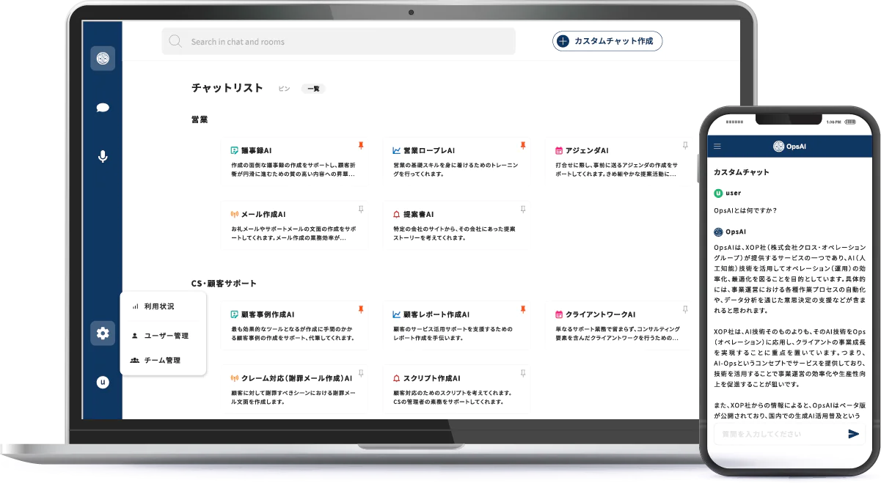The height and width of the screenshot is (483, 881).
Task: Pin the メール作成AI card
Action: pyautogui.click(x=361, y=210)
